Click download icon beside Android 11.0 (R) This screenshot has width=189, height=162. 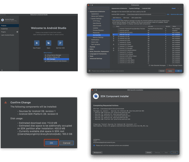[x=114, y=37]
